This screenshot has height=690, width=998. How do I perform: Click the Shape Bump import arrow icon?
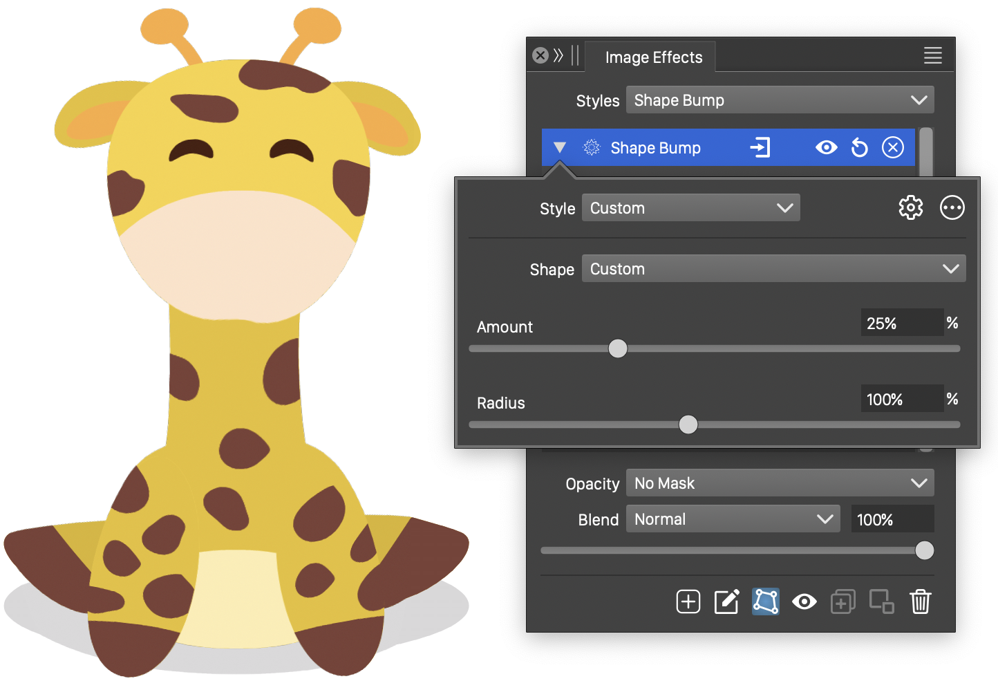click(760, 148)
